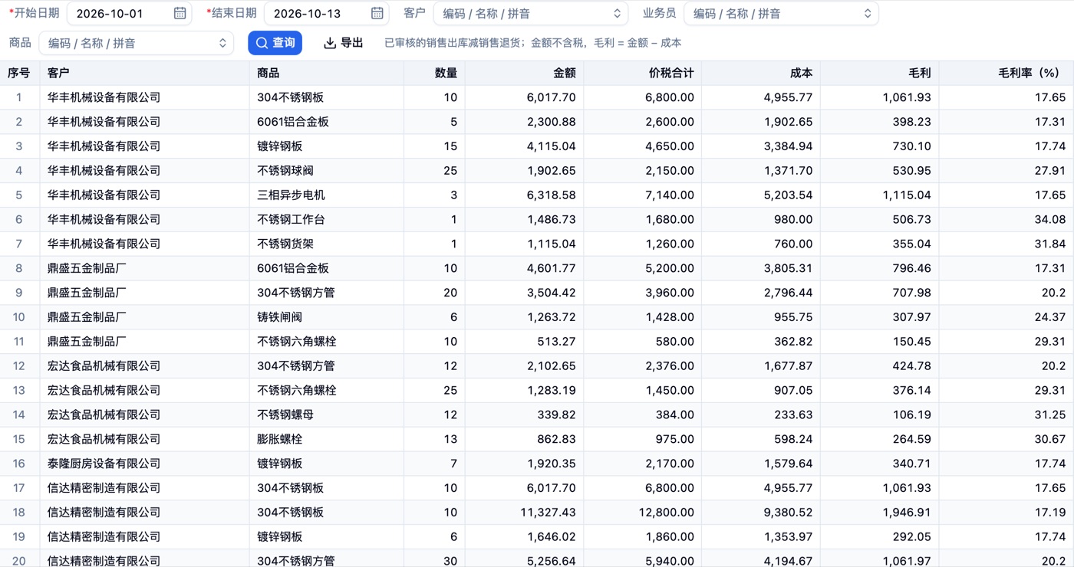The width and height of the screenshot is (1074, 567).
Task: Select the 不锈钢工作台 product cell
Action: [x=327, y=219]
